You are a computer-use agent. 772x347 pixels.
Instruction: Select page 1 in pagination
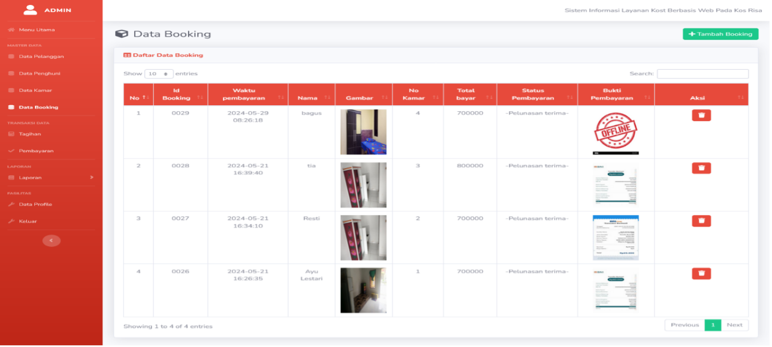coord(713,325)
